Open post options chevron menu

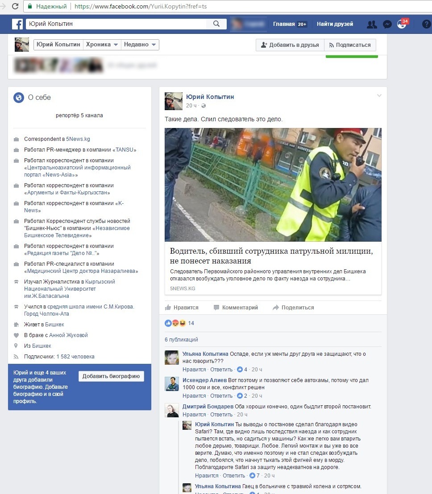point(379,95)
